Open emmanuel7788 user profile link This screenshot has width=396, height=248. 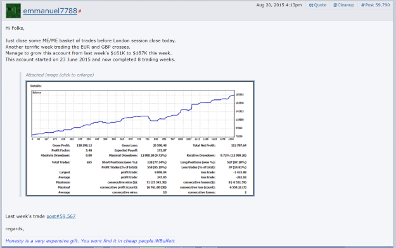coord(50,11)
